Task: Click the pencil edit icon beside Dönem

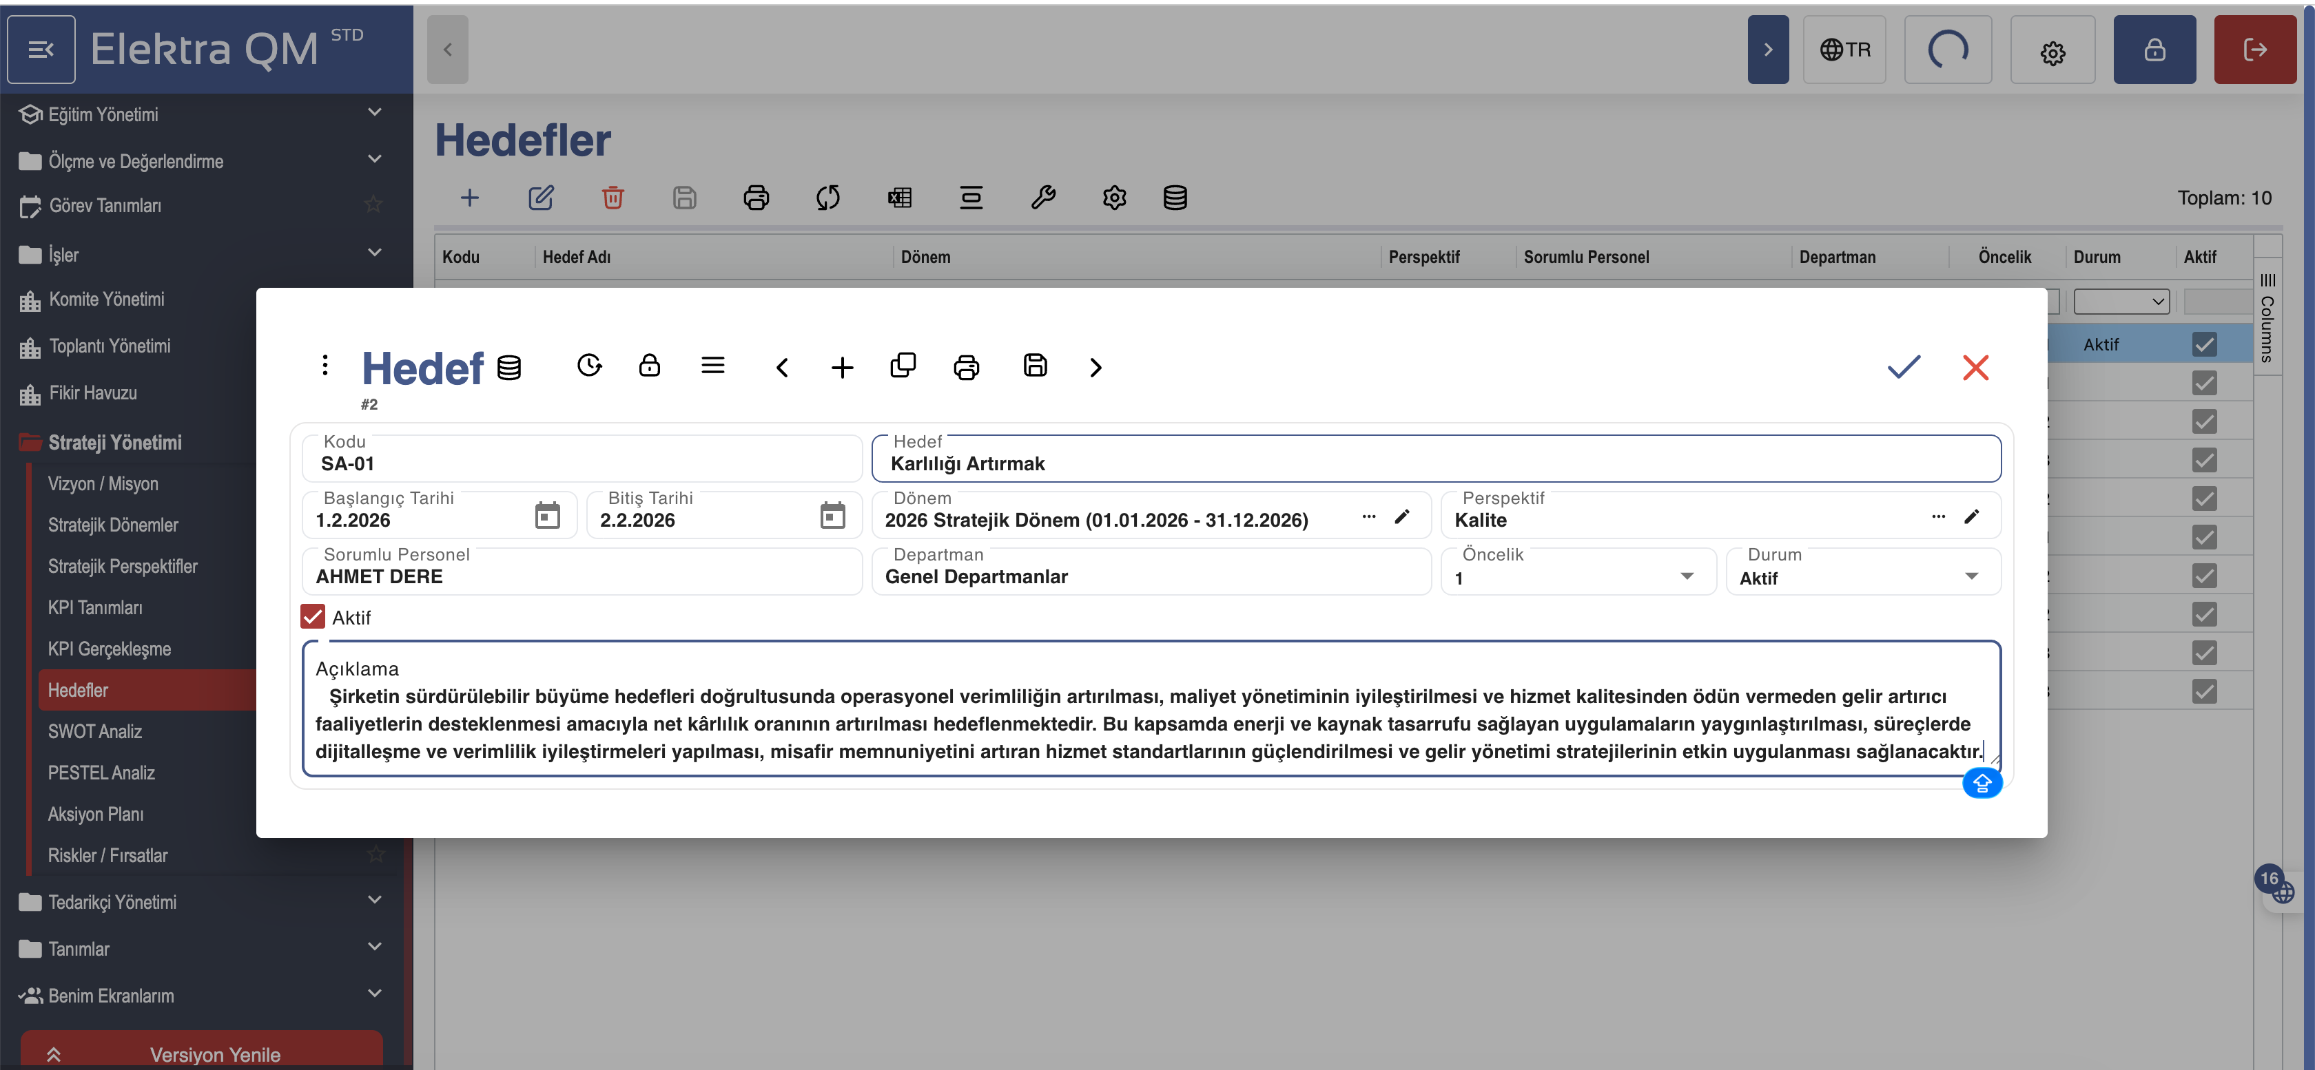Action: pyautogui.click(x=1402, y=516)
